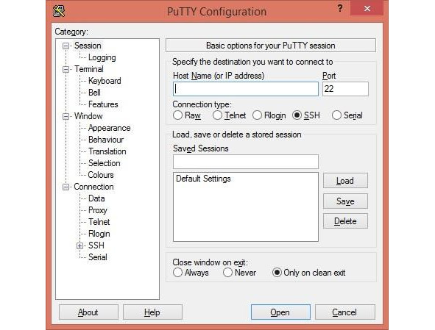The image size is (435, 330).
Task: Click the Load button
Action: (x=345, y=181)
